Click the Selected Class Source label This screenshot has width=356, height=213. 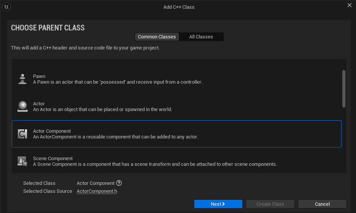click(x=47, y=191)
